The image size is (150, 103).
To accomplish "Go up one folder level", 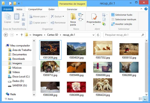I will 22,35.
